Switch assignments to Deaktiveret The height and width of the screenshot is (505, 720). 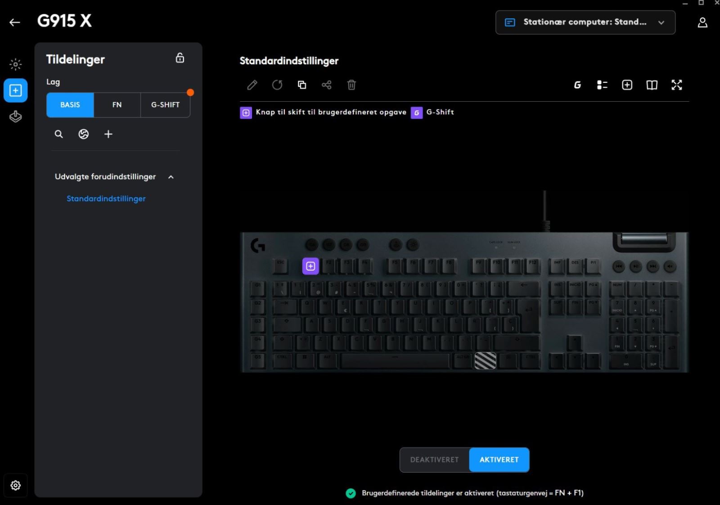pyautogui.click(x=434, y=460)
